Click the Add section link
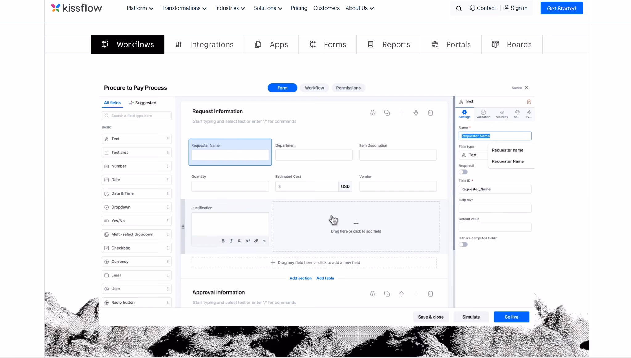 pos(300,278)
